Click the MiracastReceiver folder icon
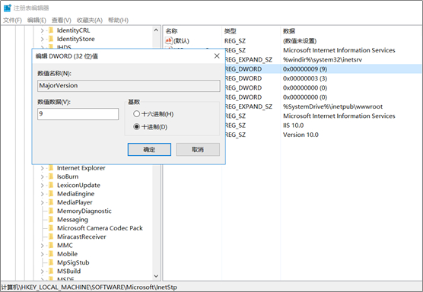 pyautogui.click(x=51, y=236)
